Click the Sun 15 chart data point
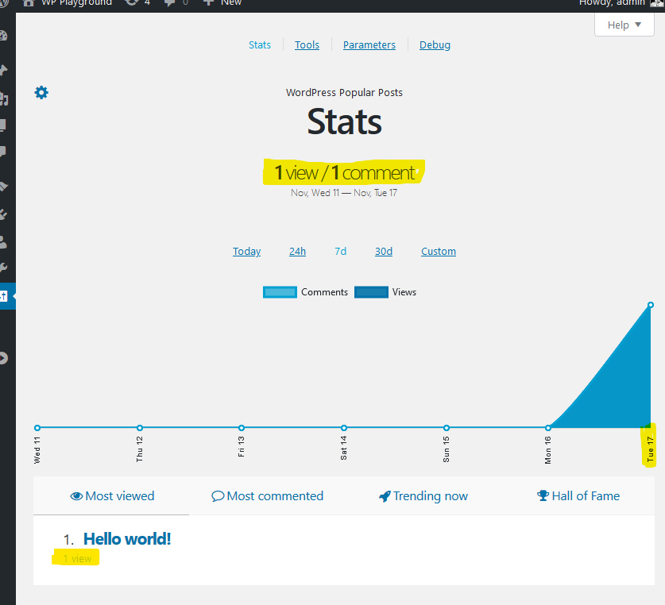Viewport: 665px width, 605px height. pyautogui.click(x=447, y=428)
